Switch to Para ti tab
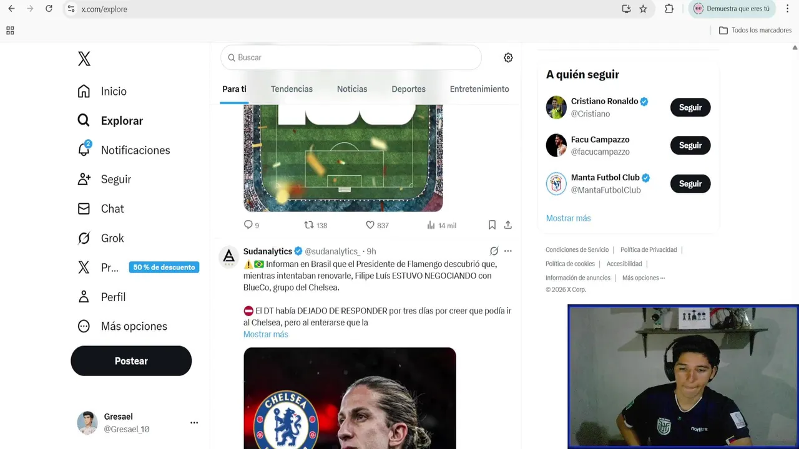The width and height of the screenshot is (799, 449). [235, 89]
